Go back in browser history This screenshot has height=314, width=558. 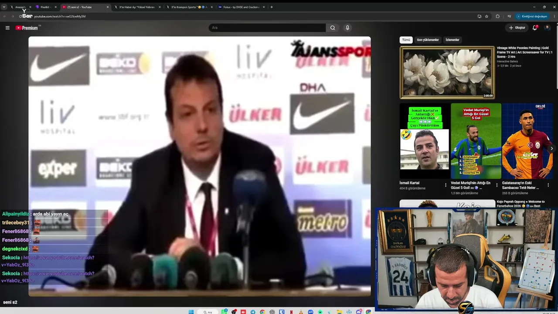(x=4, y=16)
